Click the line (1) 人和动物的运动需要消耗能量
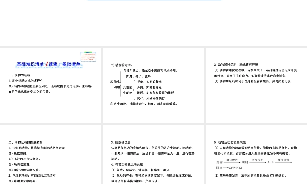 (255, 148)
